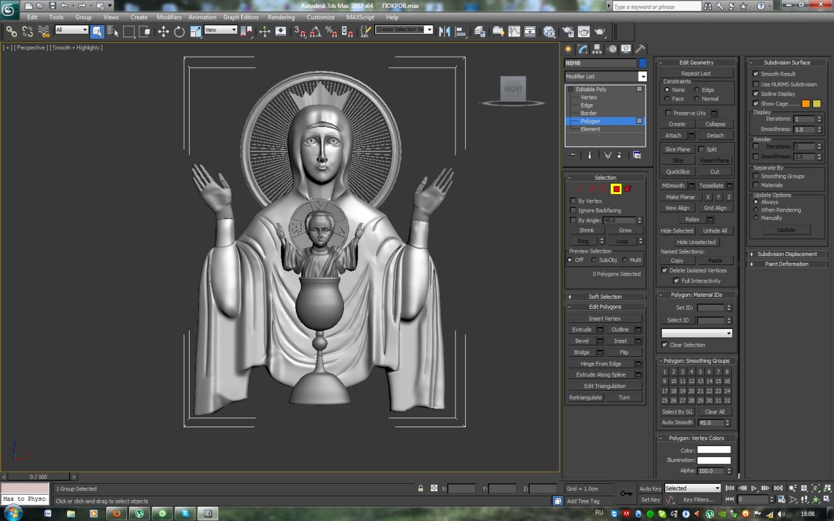Open the Graph Editors menu

point(241,17)
